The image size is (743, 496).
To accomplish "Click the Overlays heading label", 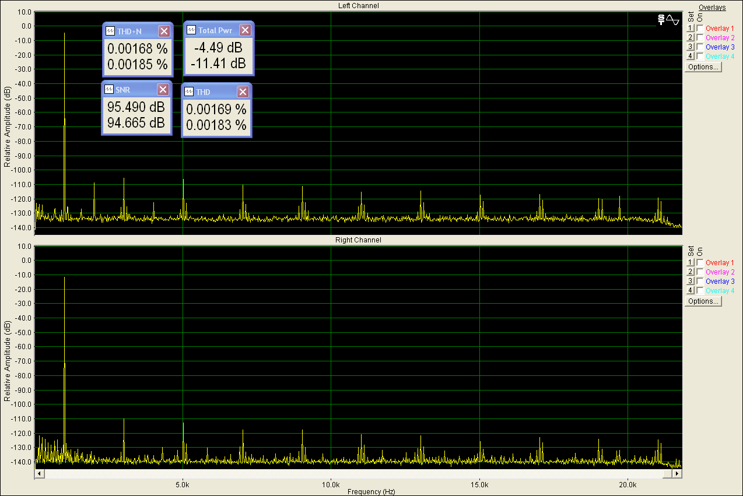I will coord(712,8).
